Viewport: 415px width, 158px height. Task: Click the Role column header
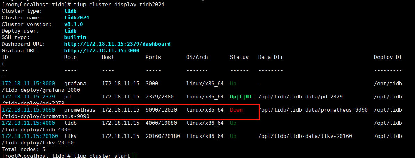click(71, 57)
